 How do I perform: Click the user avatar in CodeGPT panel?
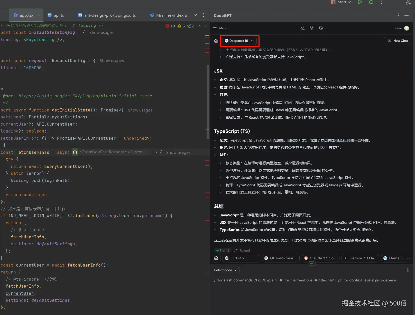click(x=407, y=28)
